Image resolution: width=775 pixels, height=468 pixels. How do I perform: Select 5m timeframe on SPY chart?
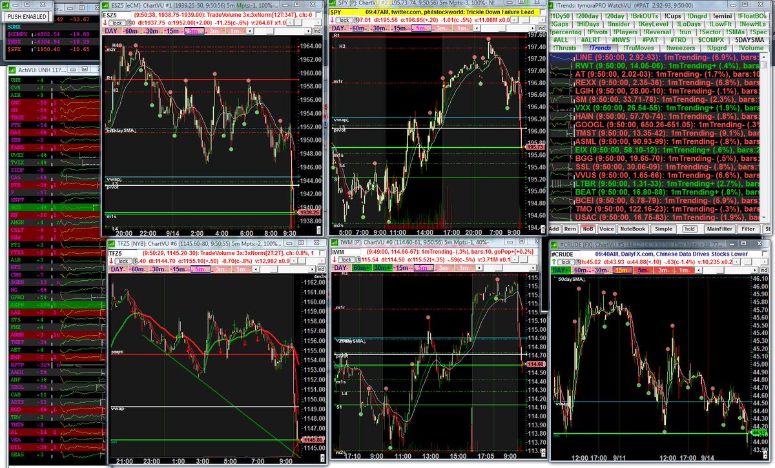(421, 28)
